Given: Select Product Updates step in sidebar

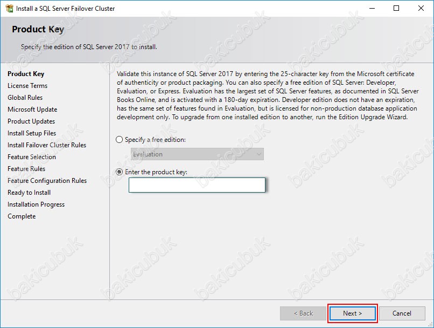Looking at the screenshot, I should tap(31, 121).
